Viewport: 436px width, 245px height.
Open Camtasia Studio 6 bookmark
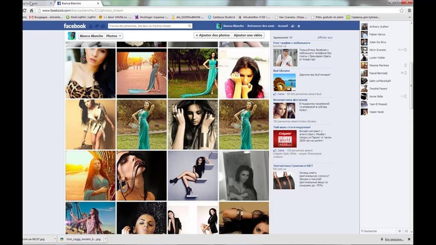[x=221, y=17]
